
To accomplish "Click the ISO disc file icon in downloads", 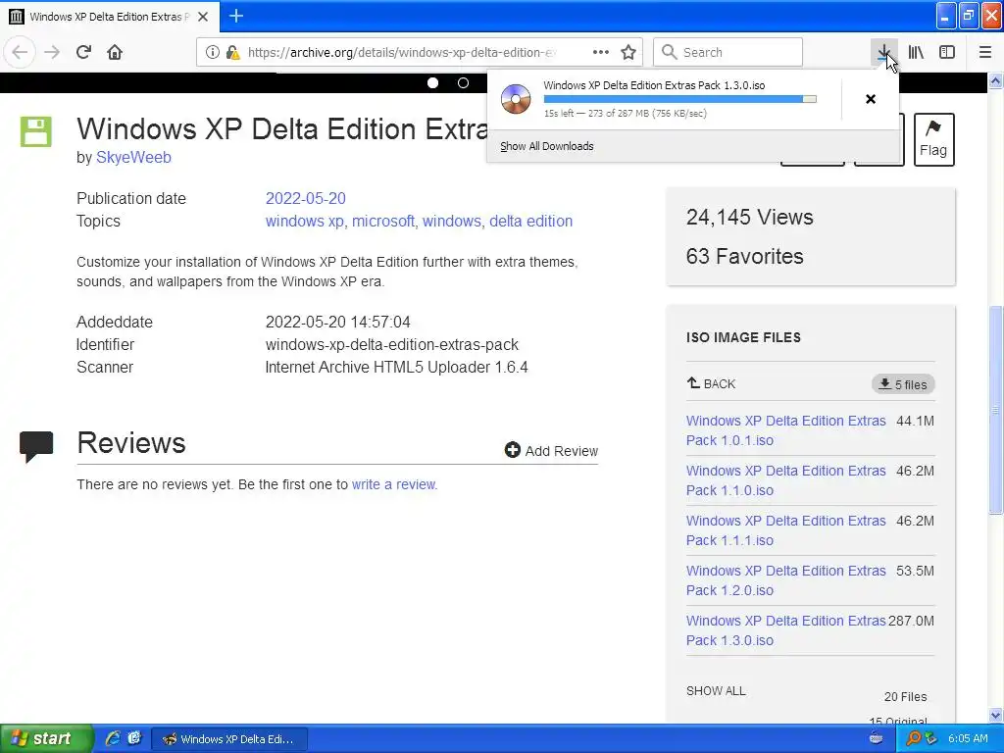I will tap(516, 99).
